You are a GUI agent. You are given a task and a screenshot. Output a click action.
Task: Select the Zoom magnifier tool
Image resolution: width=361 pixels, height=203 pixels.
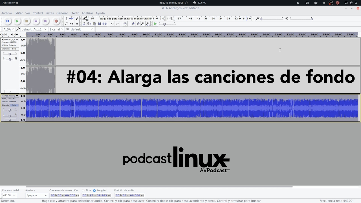pos(67,24)
